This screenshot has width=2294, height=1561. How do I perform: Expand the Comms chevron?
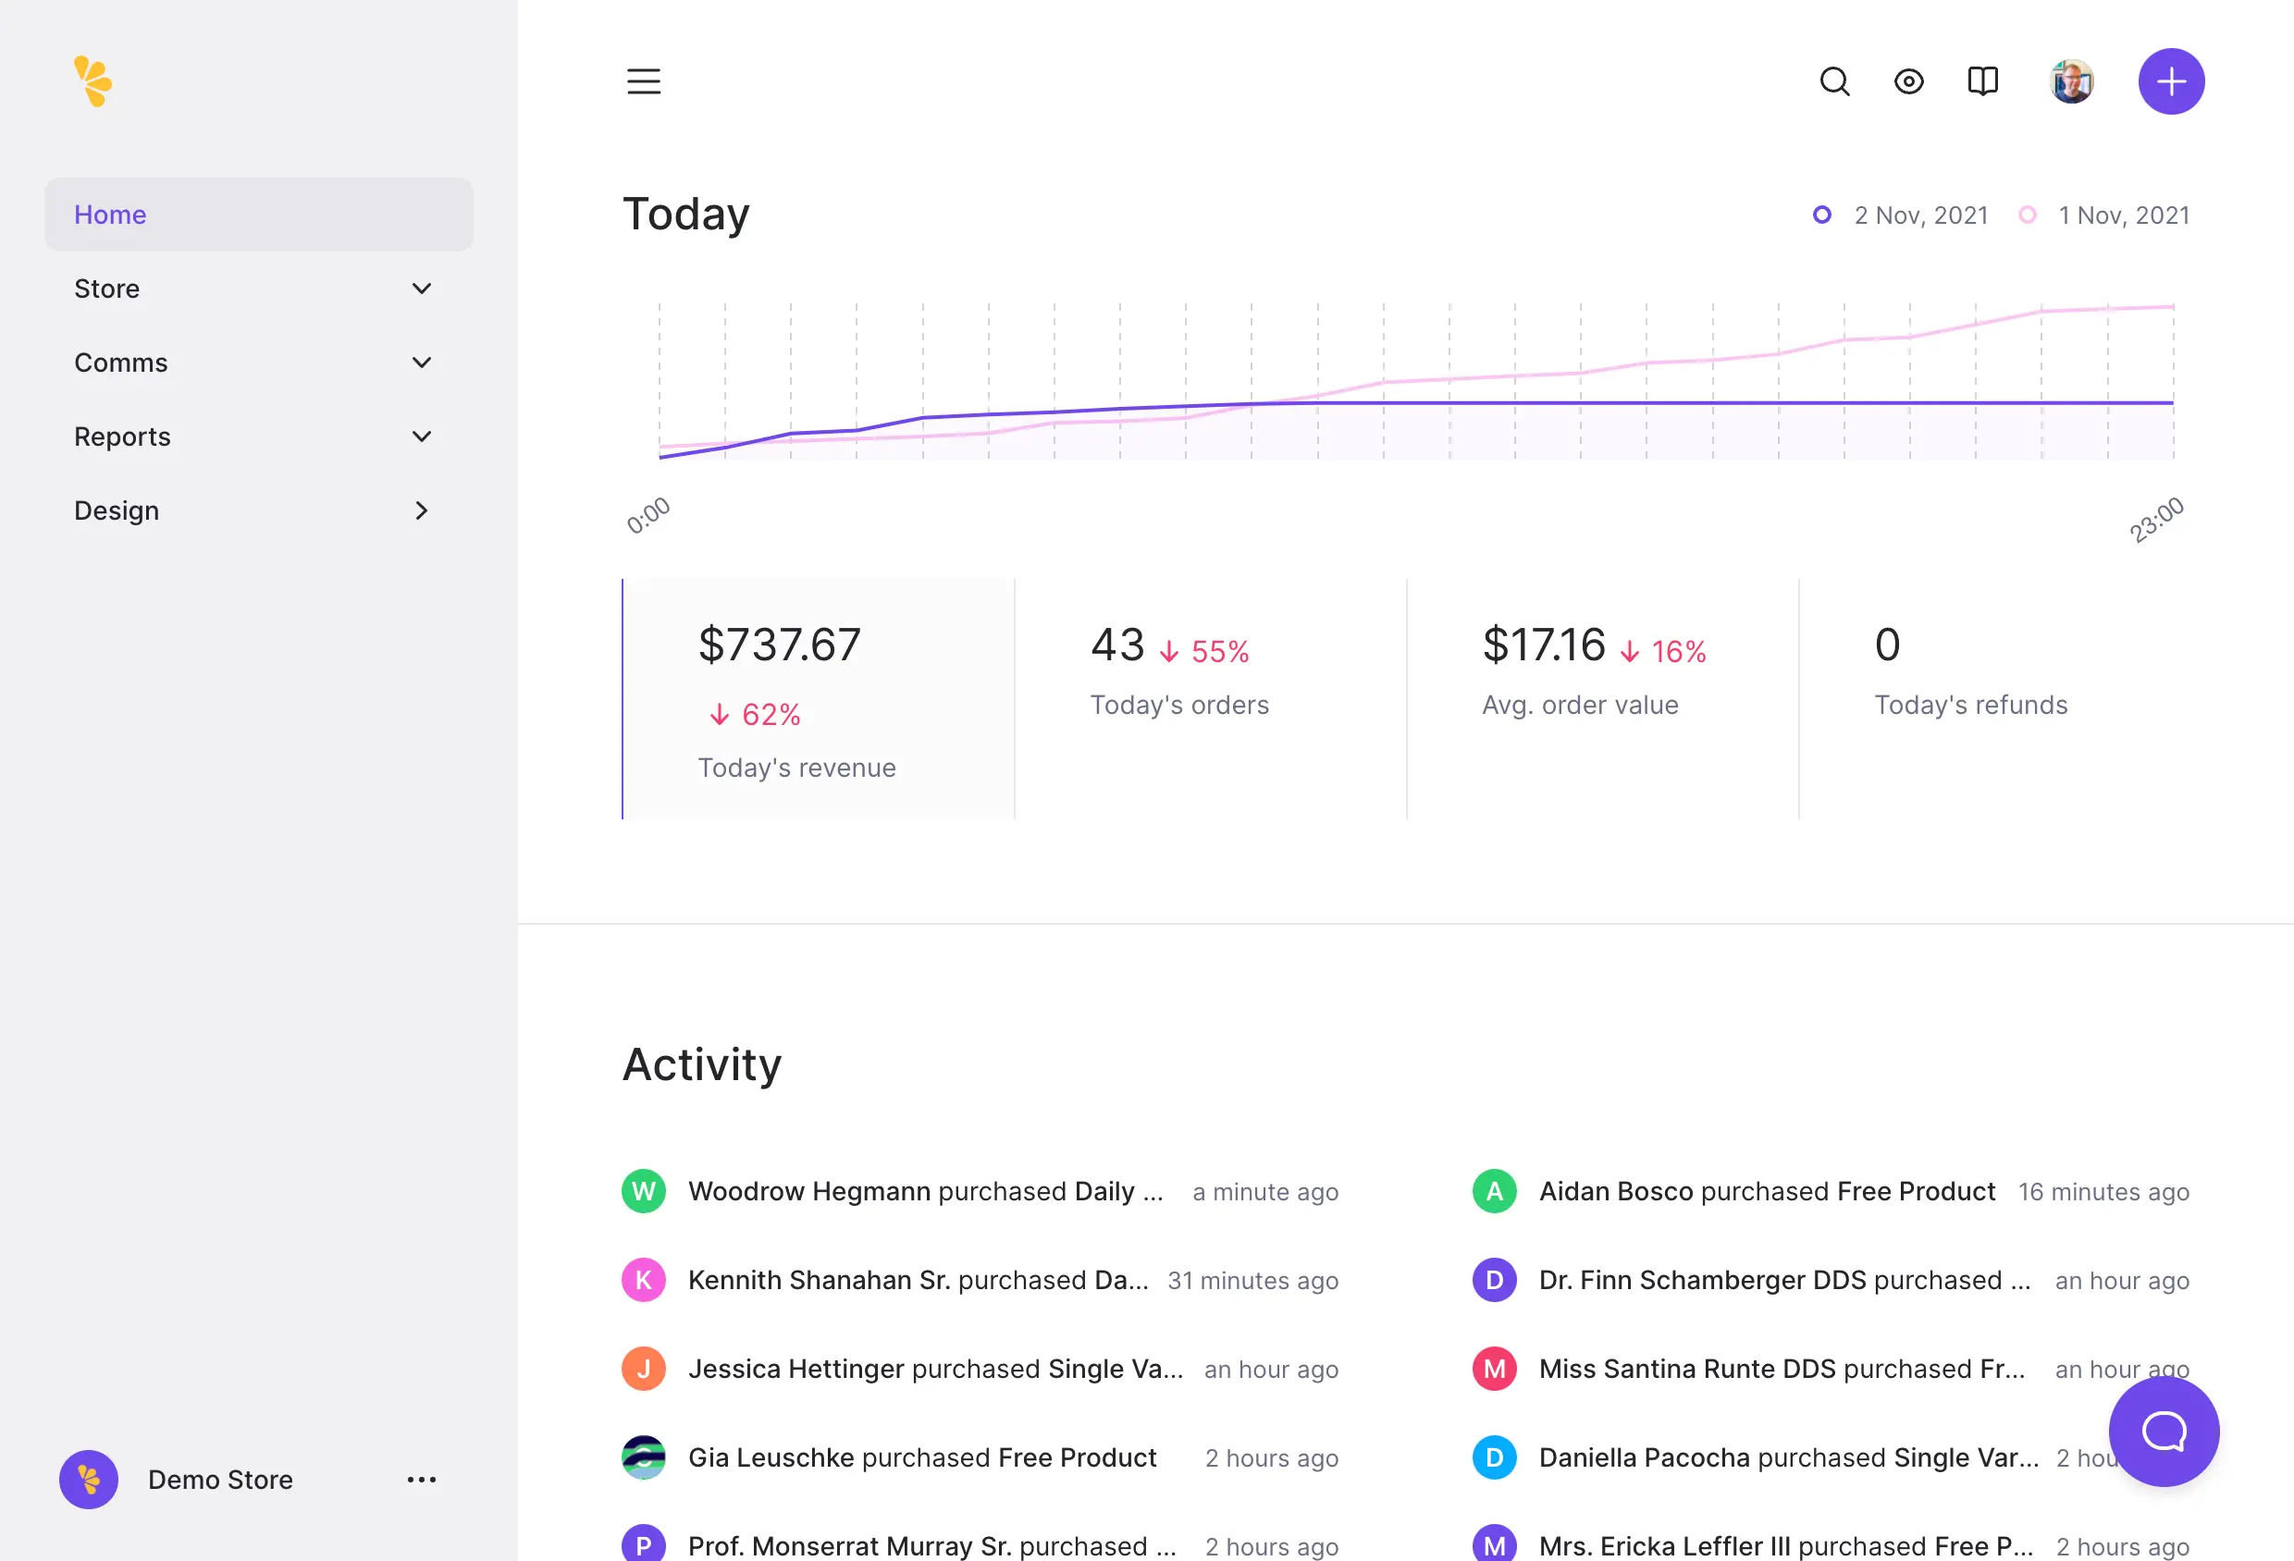tap(422, 363)
